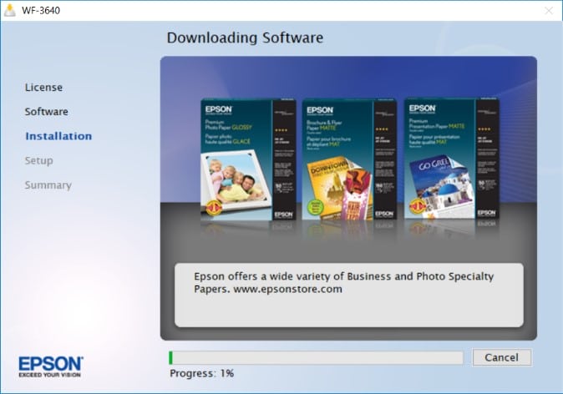
Task: Select the Summary step in sidebar
Action: (48, 184)
